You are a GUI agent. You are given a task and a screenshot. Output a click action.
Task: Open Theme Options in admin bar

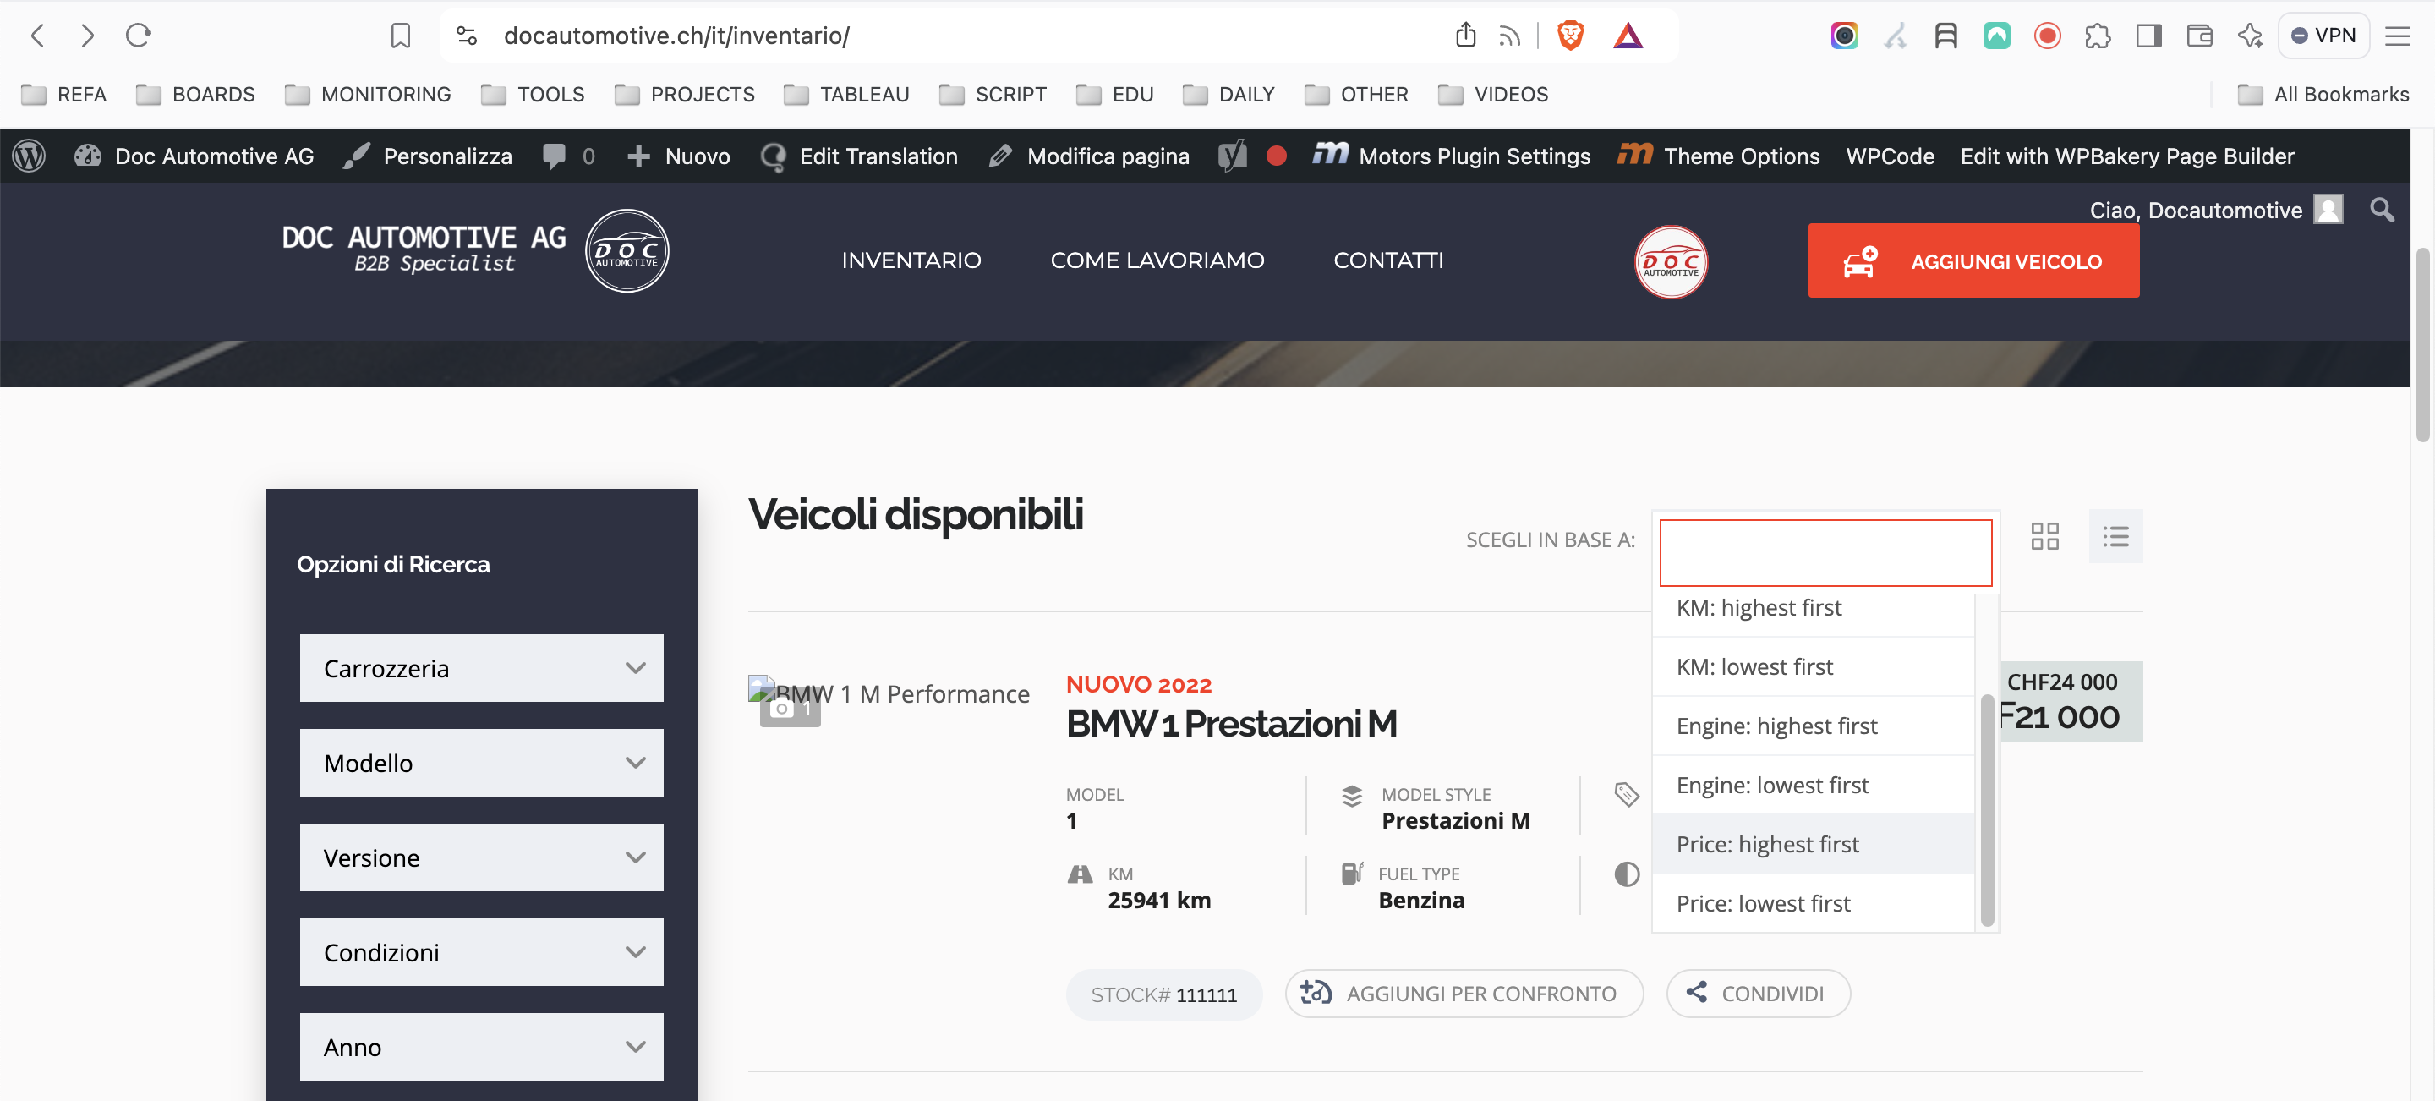(x=1717, y=156)
